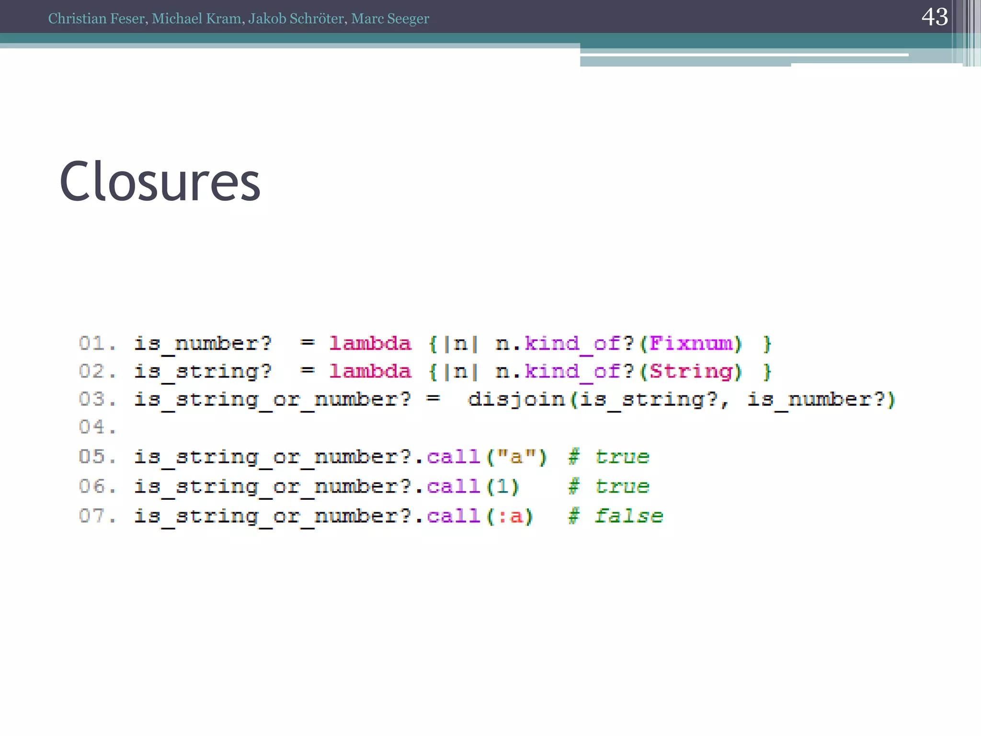
Task: Click the slide number "43"
Action: coord(935,17)
